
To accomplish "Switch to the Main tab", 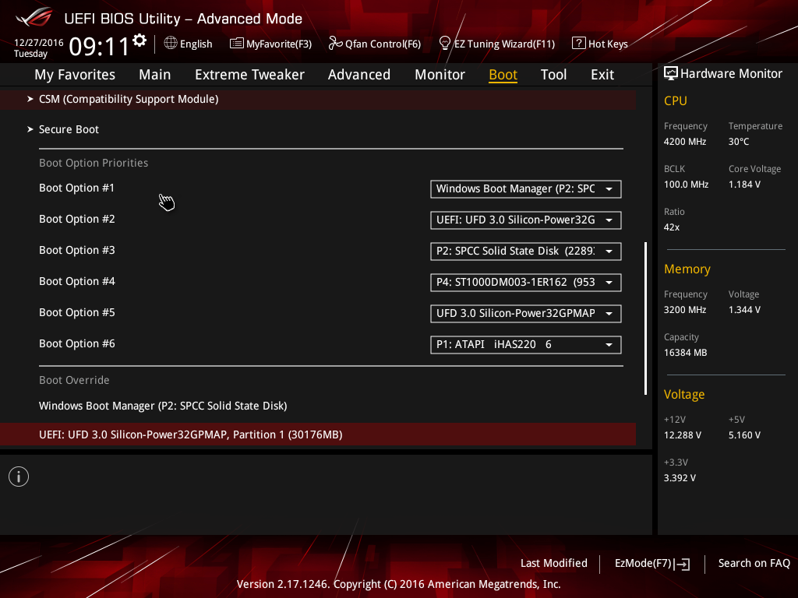I will (155, 75).
